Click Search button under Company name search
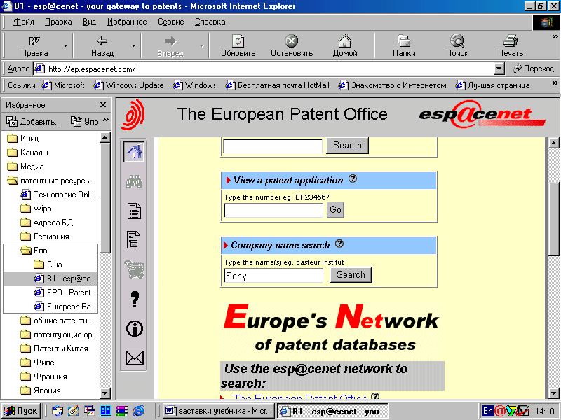The height and width of the screenshot is (420, 561). click(351, 274)
